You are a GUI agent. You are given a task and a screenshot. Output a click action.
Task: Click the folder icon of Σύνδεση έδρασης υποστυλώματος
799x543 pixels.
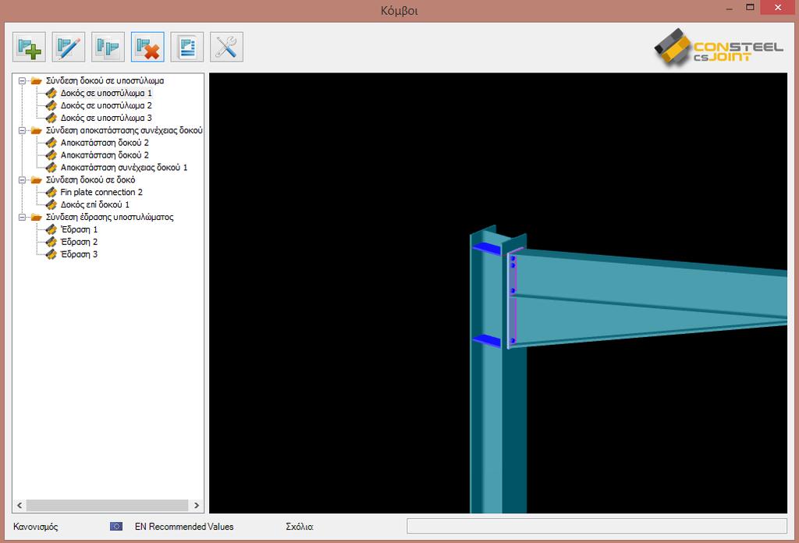(36, 217)
